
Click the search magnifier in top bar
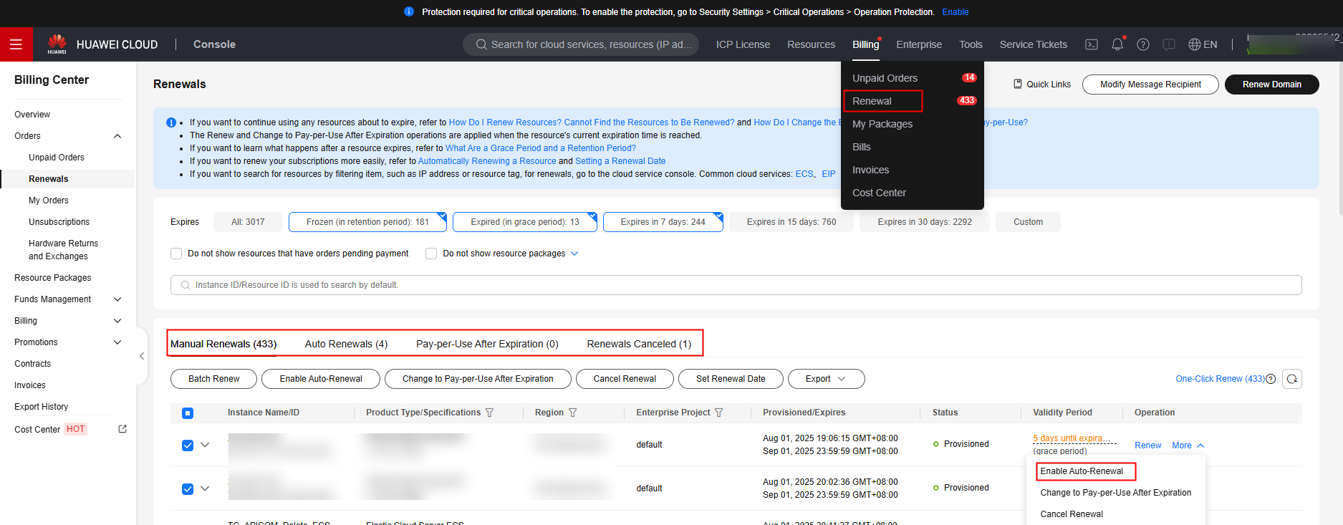(481, 44)
